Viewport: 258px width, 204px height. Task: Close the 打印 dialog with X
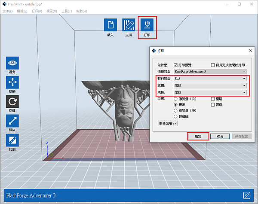[251, 51]
